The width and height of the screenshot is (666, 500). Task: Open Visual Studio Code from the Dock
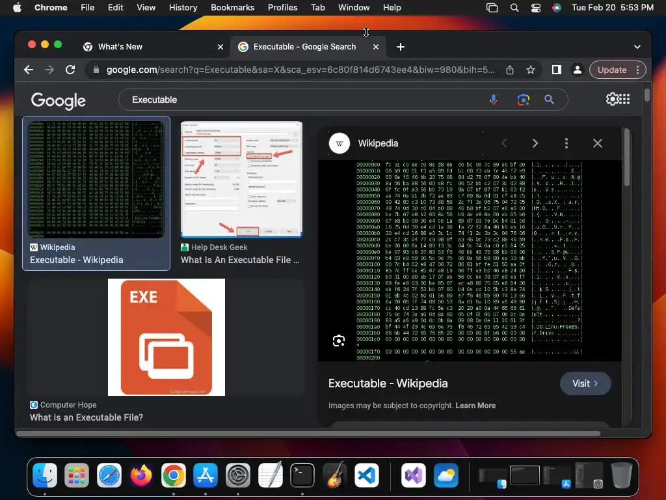367,475
